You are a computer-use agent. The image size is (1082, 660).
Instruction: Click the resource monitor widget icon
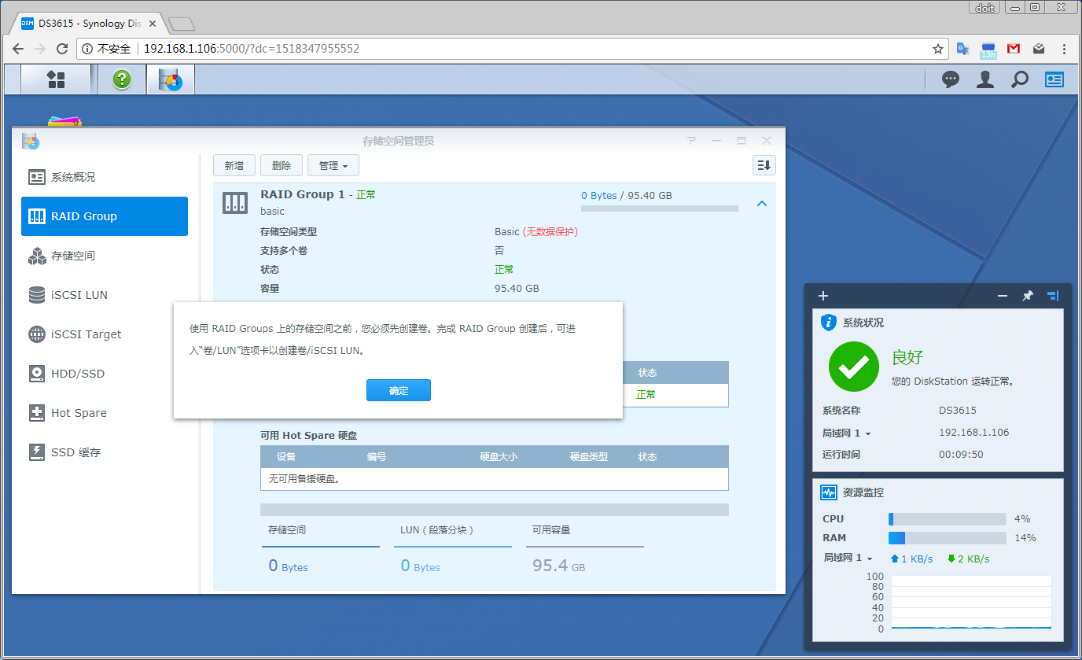[x=829, y=492]
